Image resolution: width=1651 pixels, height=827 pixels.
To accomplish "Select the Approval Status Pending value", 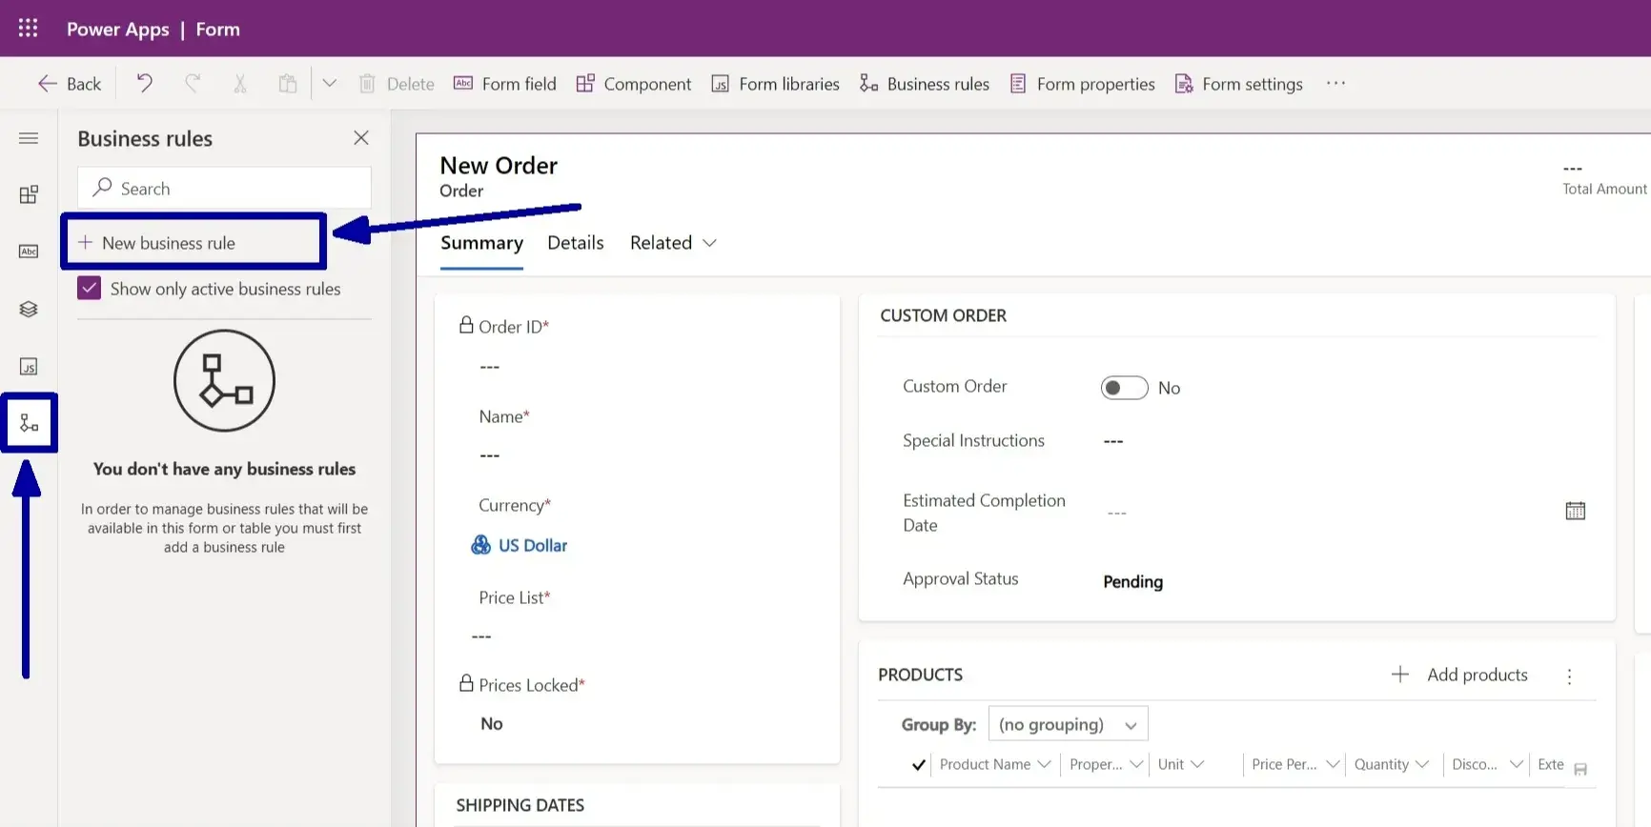I will [x=1132, y=581].
